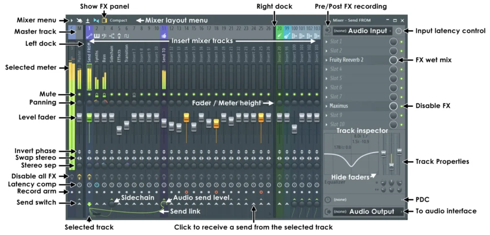Toggle record arm on Insert 25
490x235 pixels.
click(261, 192)
